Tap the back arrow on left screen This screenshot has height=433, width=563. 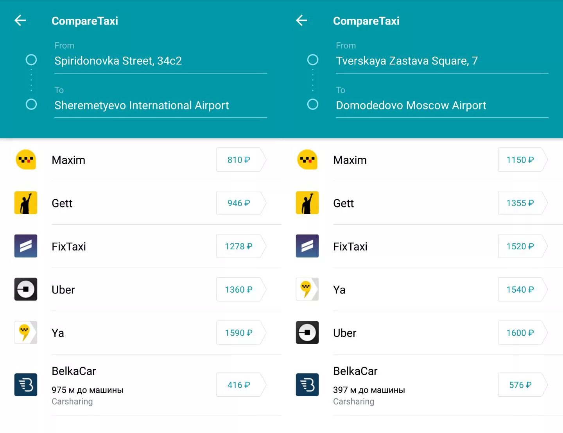[20, 20]
